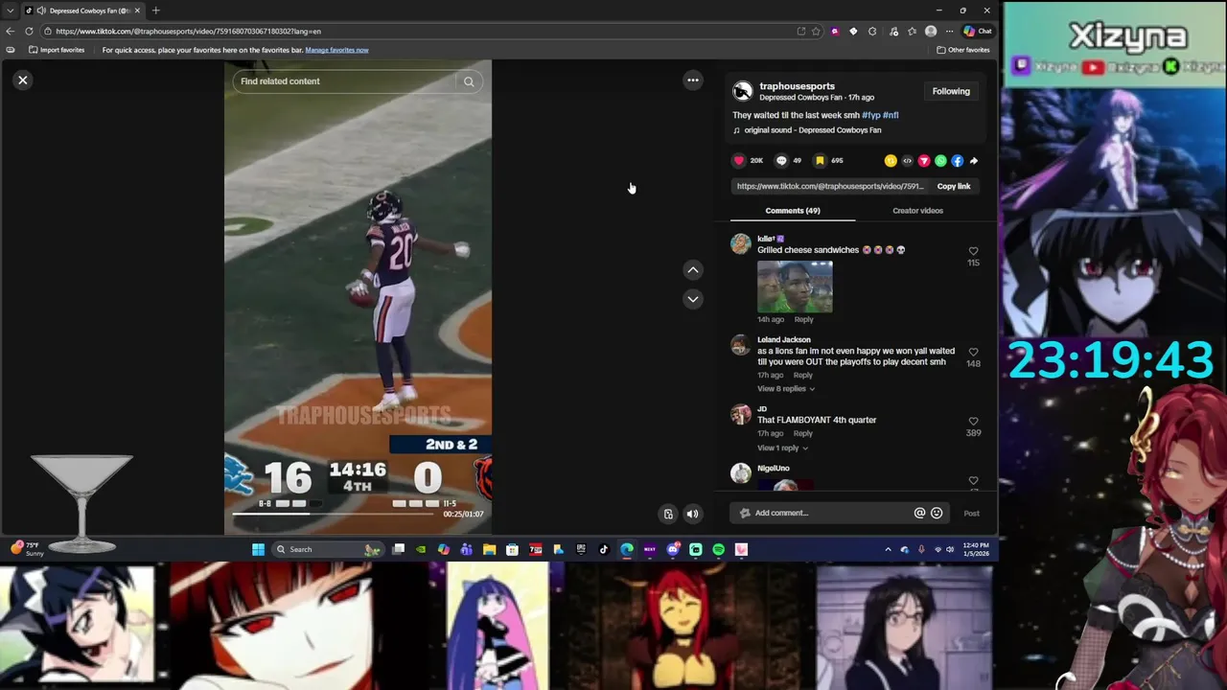The height and width of the screenshot is (690, 1227).
Task: Like NigelUno's comment
Action: tap(973, 480)
